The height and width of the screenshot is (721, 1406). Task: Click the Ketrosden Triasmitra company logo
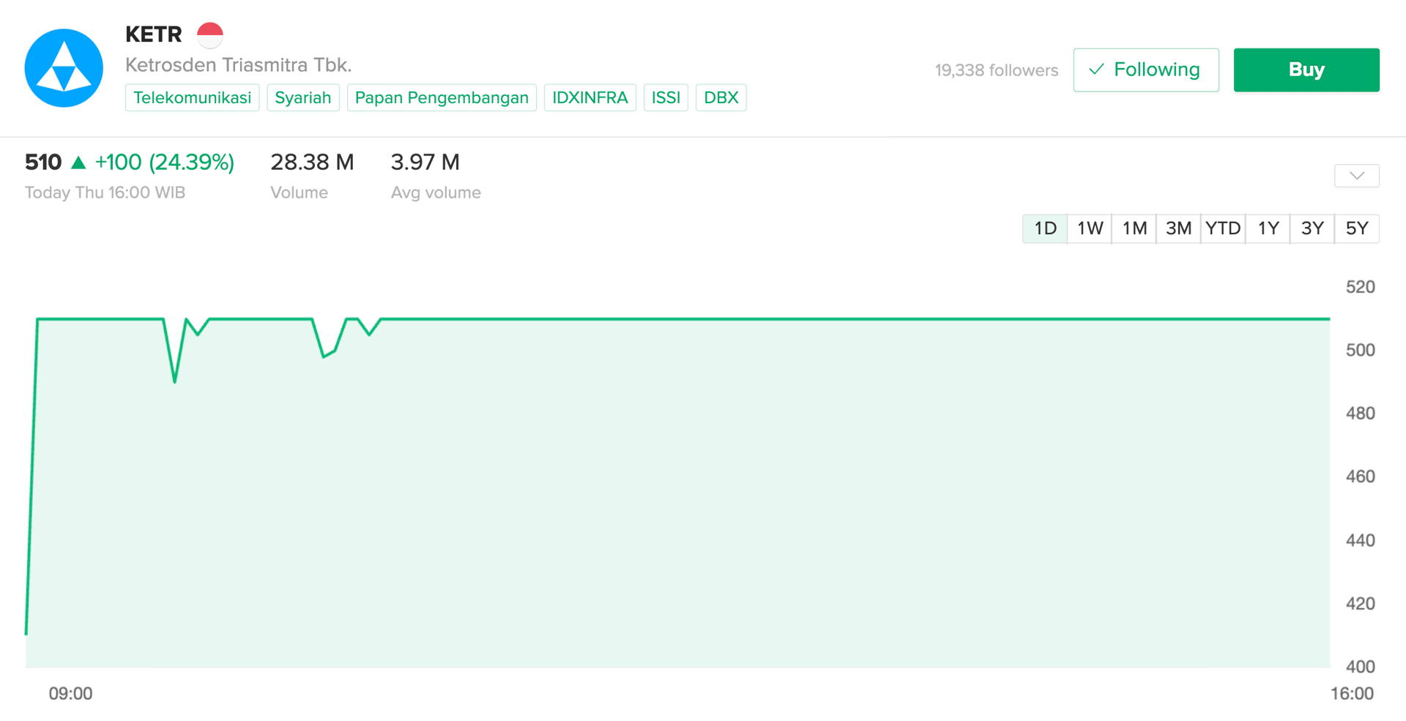tap(64, 68)
